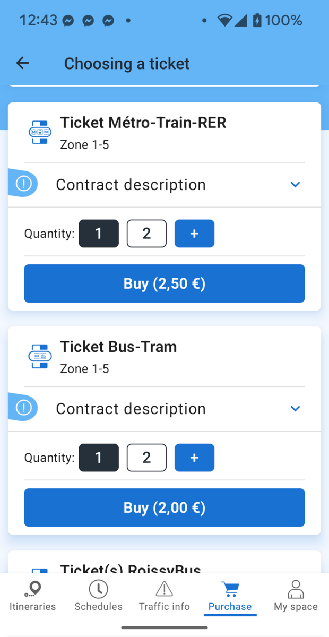Open Itineraries via the map pin icon
Image resolution: width=329 pixels, height=637 pixels.
pyautogui.click(x=33, y=589)
